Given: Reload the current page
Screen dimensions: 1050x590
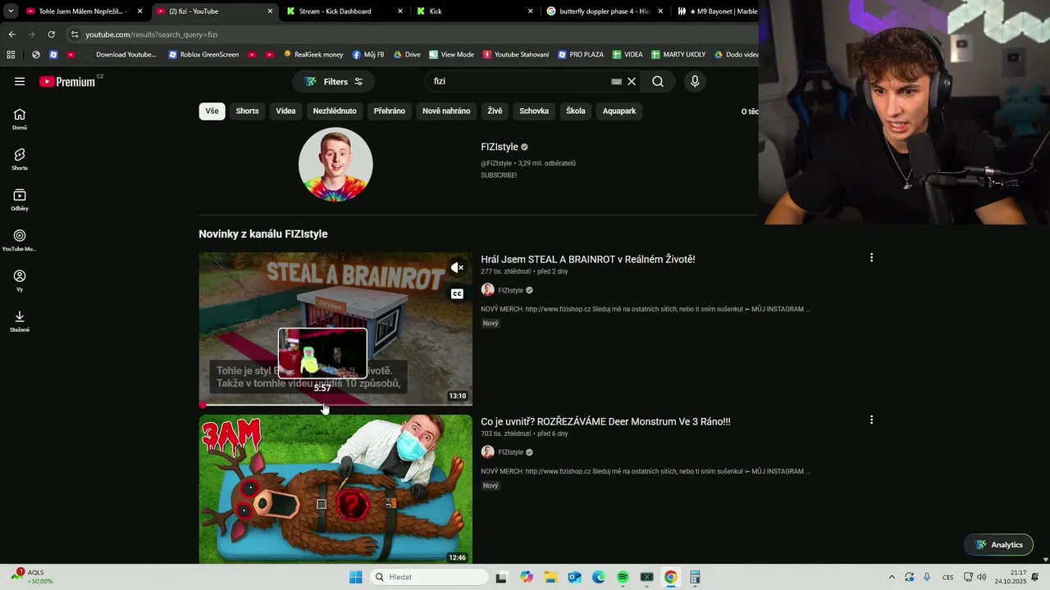Looking at the screenshot, I should (51, 34).
